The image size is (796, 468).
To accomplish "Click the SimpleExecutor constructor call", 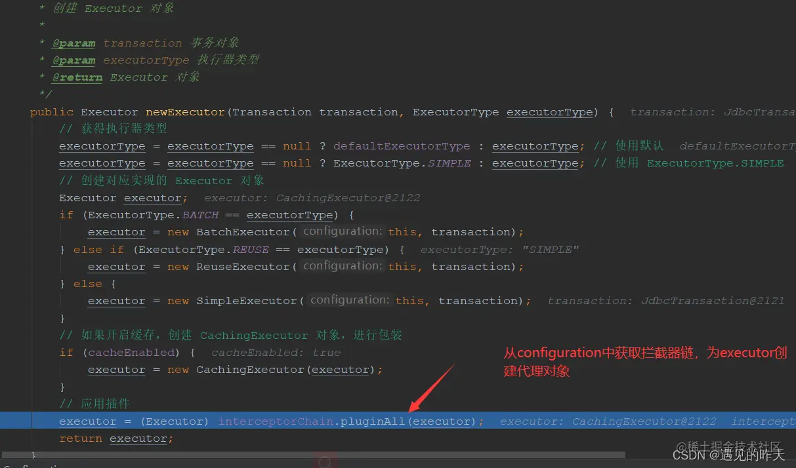I will click(x=247, y=301).
